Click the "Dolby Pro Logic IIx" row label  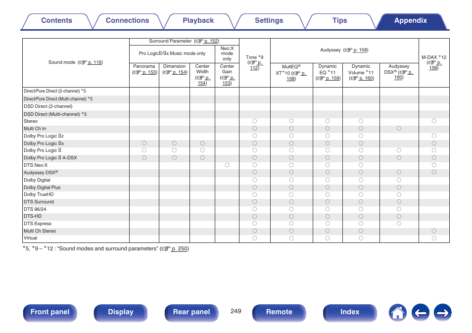coord(44,143)
